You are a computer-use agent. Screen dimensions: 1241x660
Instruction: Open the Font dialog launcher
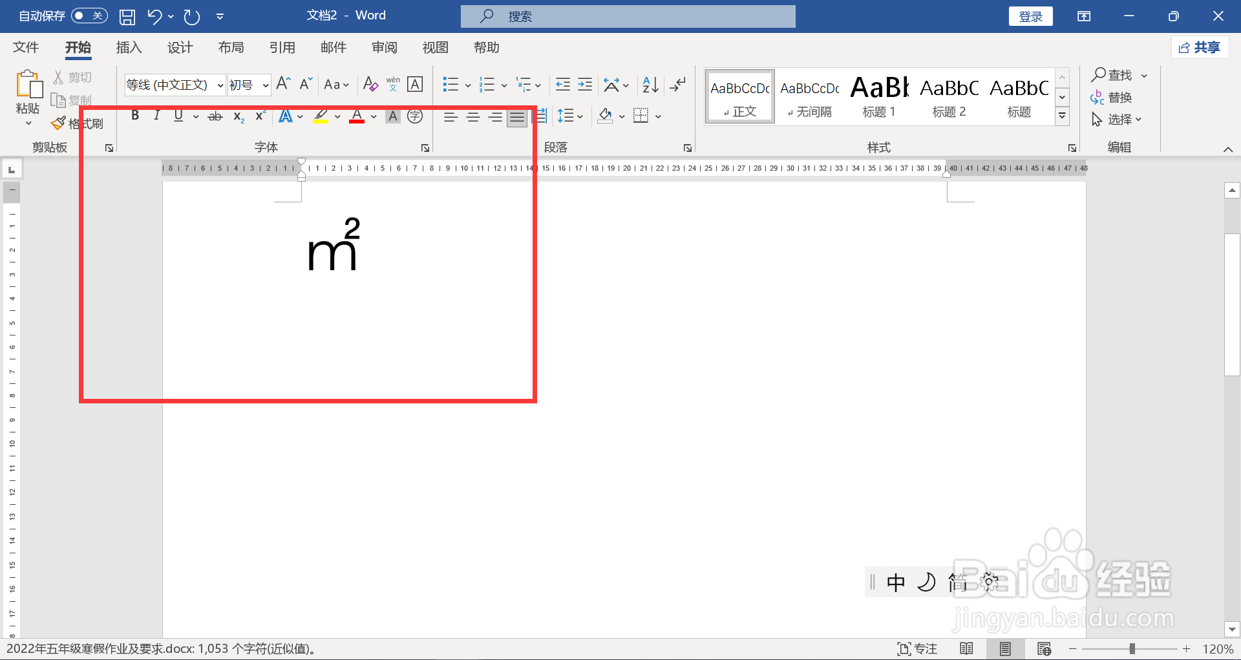point(425,148)
